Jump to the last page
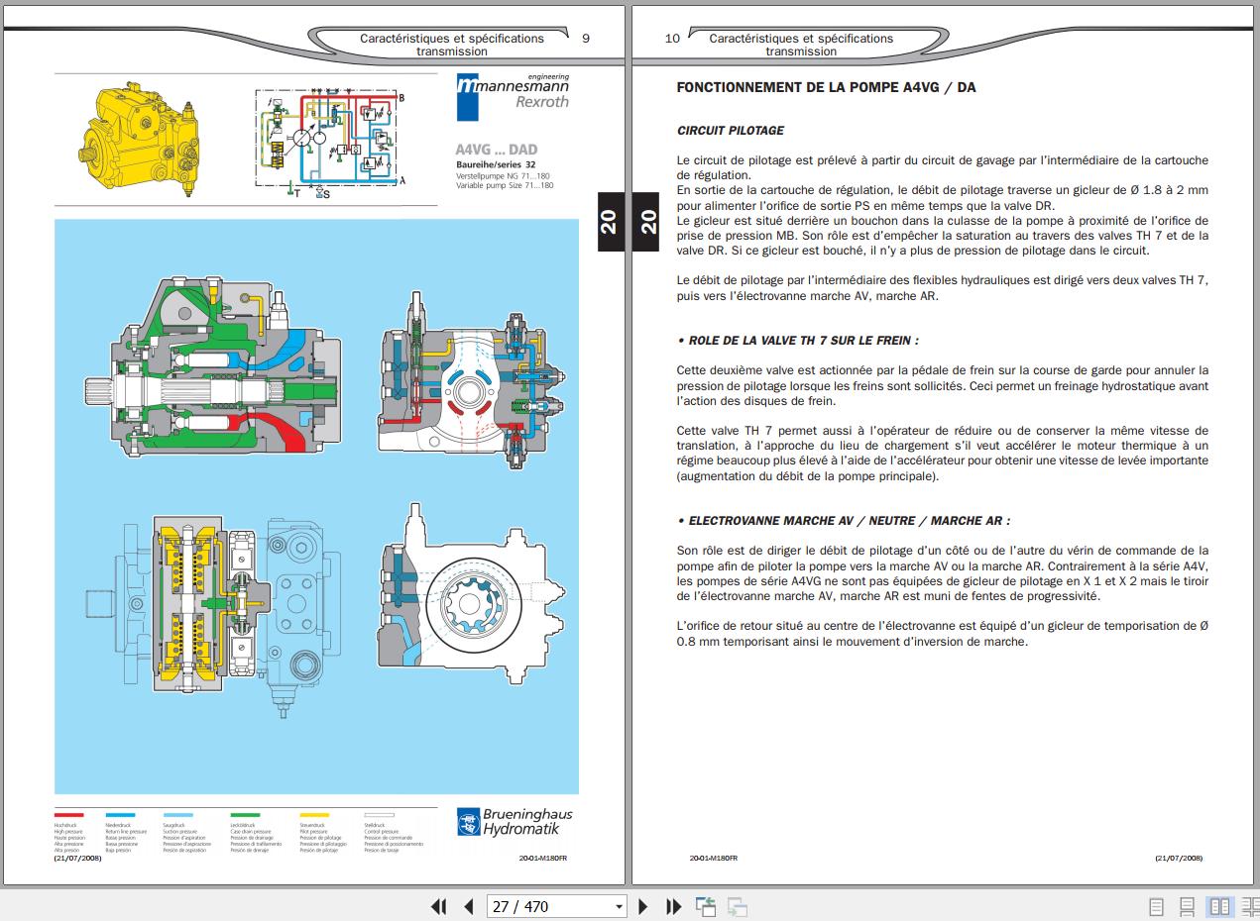The width and height of the screenshot is (1260, 921). click(674, 906)
